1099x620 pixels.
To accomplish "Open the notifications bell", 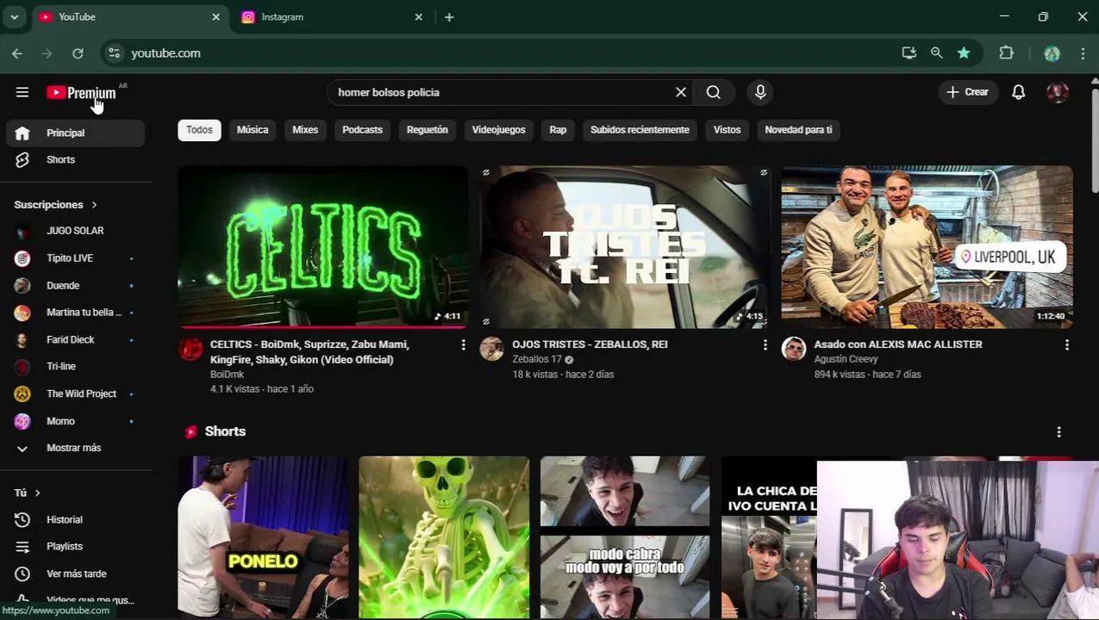I will tap(1019, 92).
